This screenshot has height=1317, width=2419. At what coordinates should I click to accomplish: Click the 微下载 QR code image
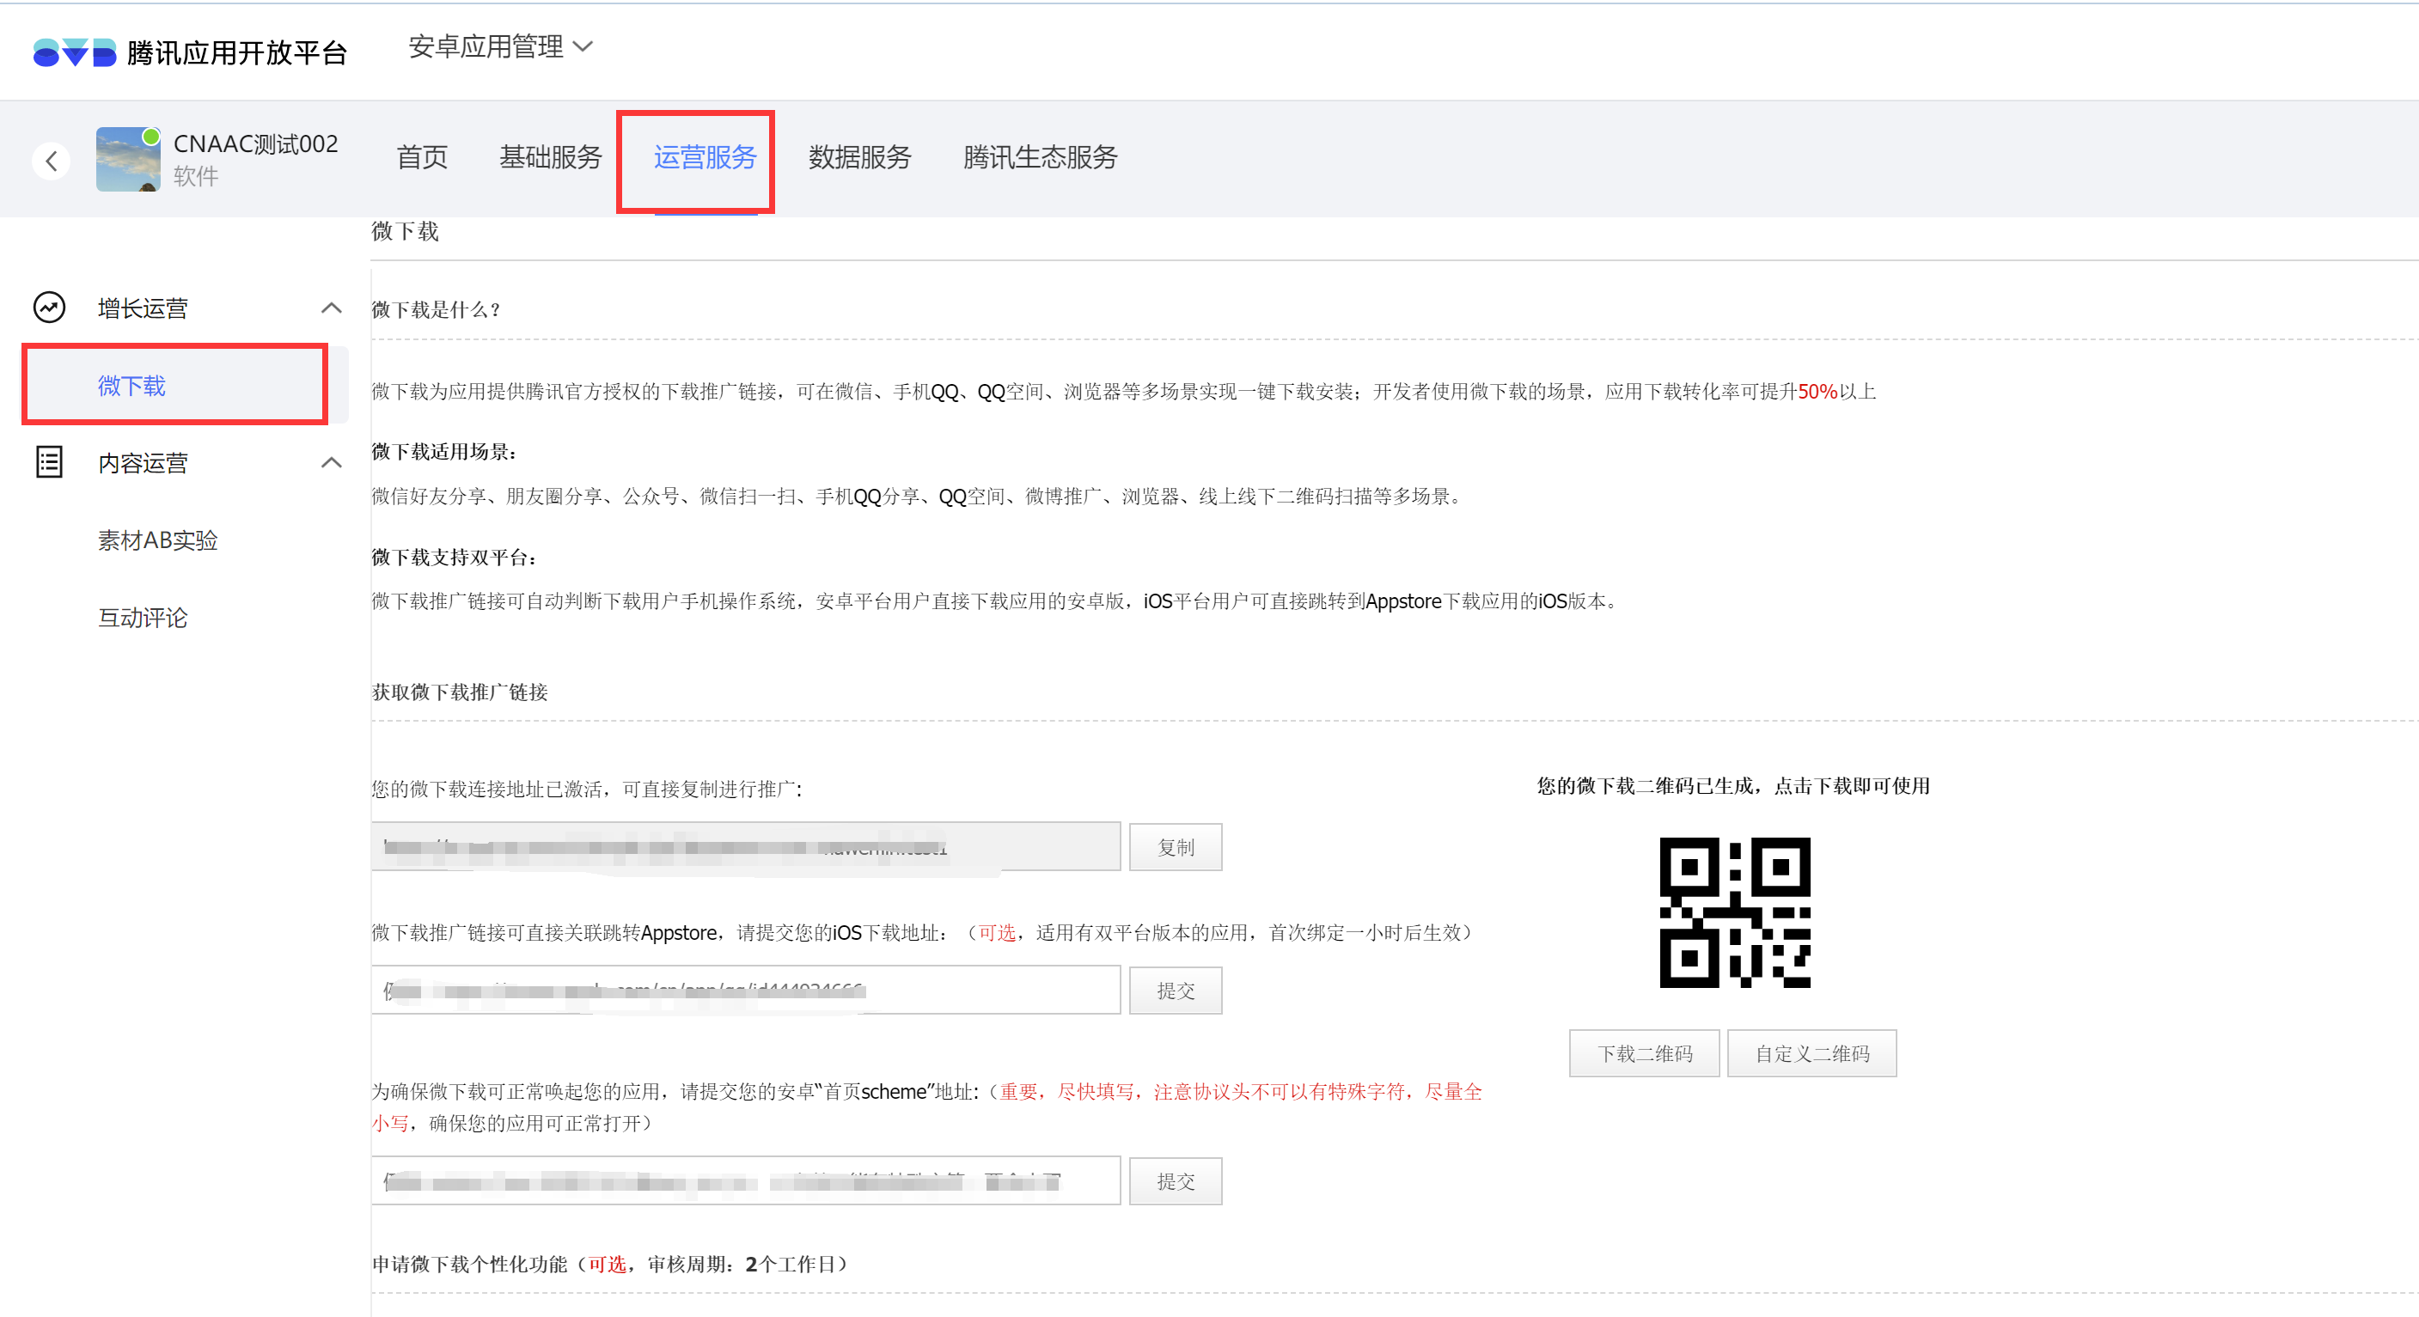click(1734, 912)
